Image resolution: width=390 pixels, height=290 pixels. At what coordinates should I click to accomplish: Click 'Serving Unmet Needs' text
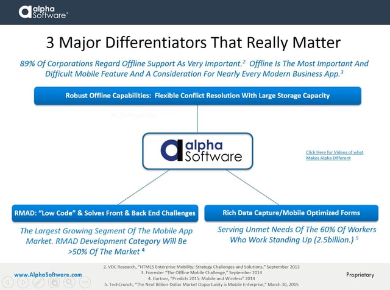point(297,235)
